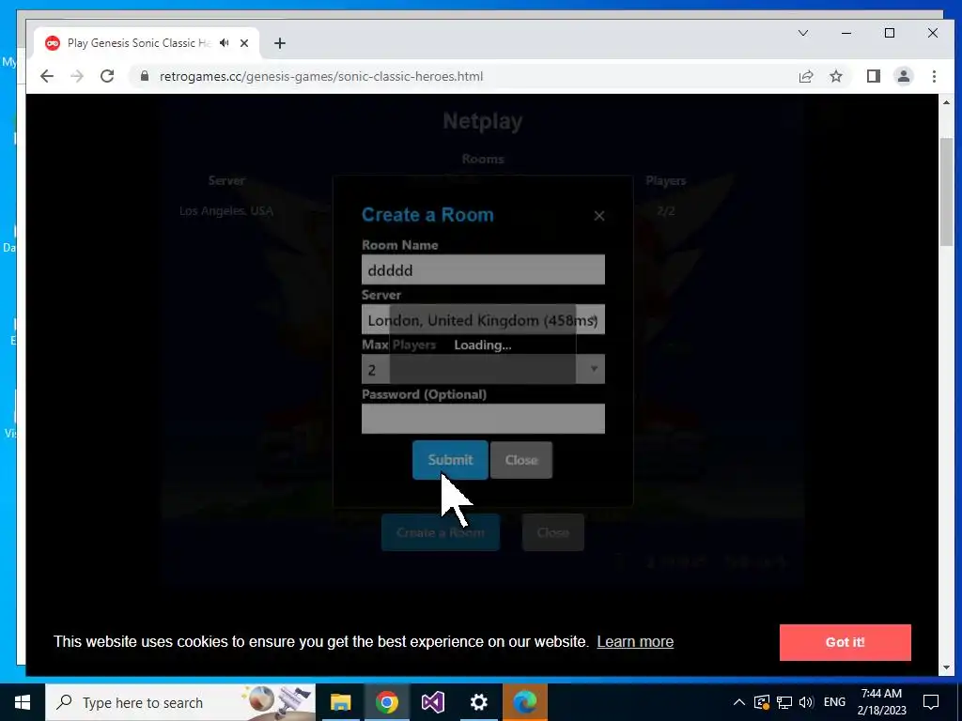Click the Room Name input field
This screenshot has height=721, width=962.
pyautogui.click(x=483, y=269)
